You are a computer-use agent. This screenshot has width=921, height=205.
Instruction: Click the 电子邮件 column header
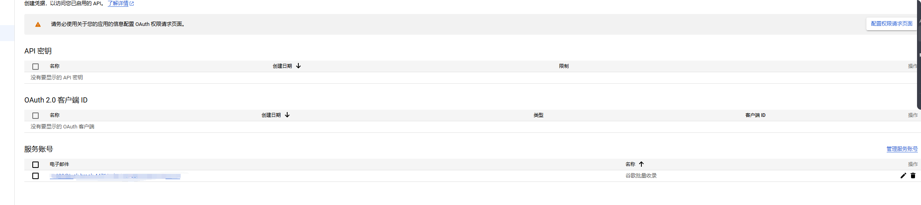(59, 164)
